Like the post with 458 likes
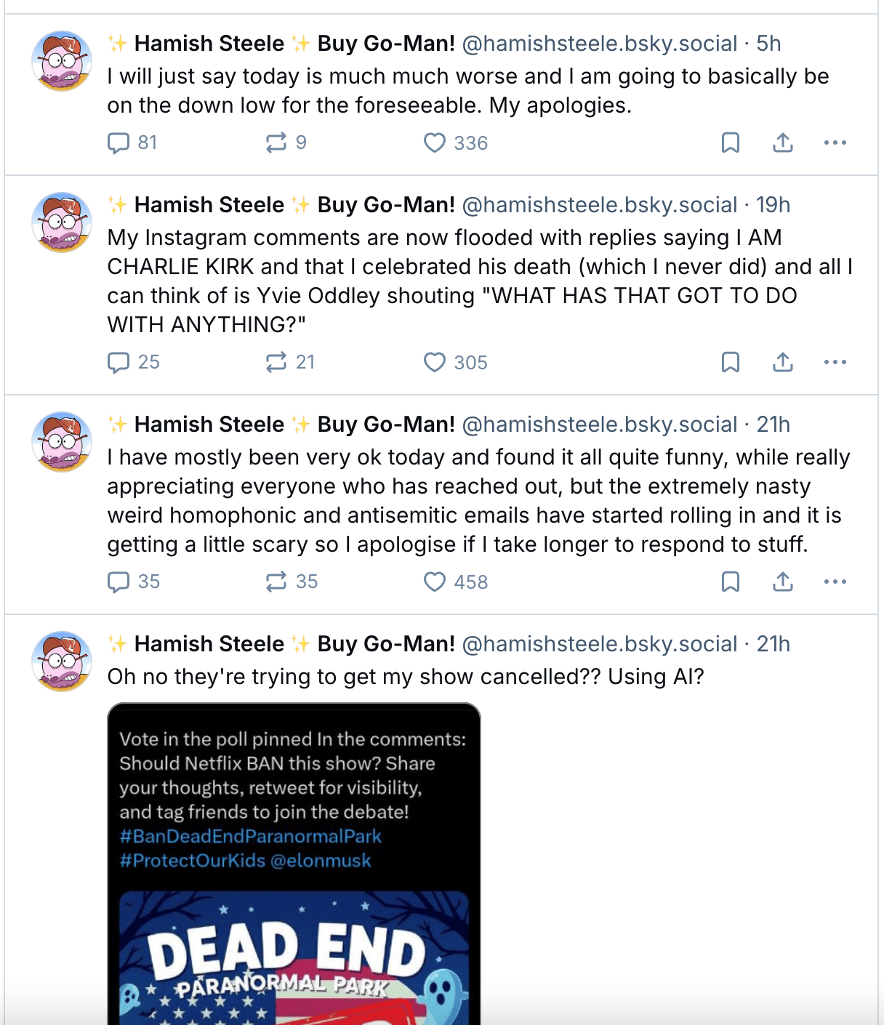Screen dimensions: 884x1025 [x=435, y=582]
